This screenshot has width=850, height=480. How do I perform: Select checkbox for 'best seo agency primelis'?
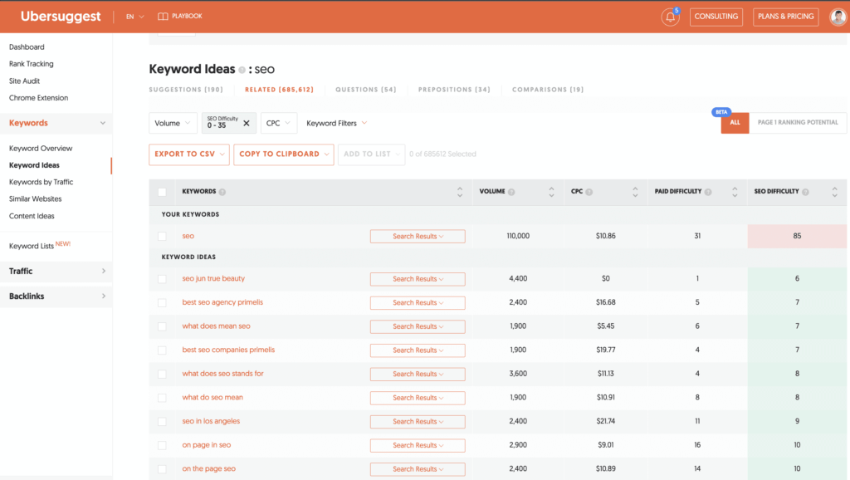162,302
